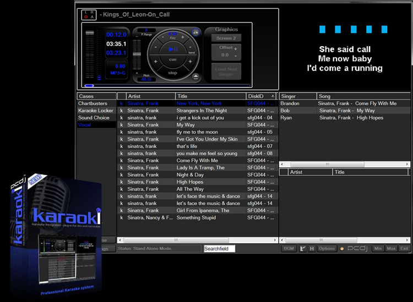Click the Song column header in rotation
Viewport: 413px width, 302px height.
[363, 96]
